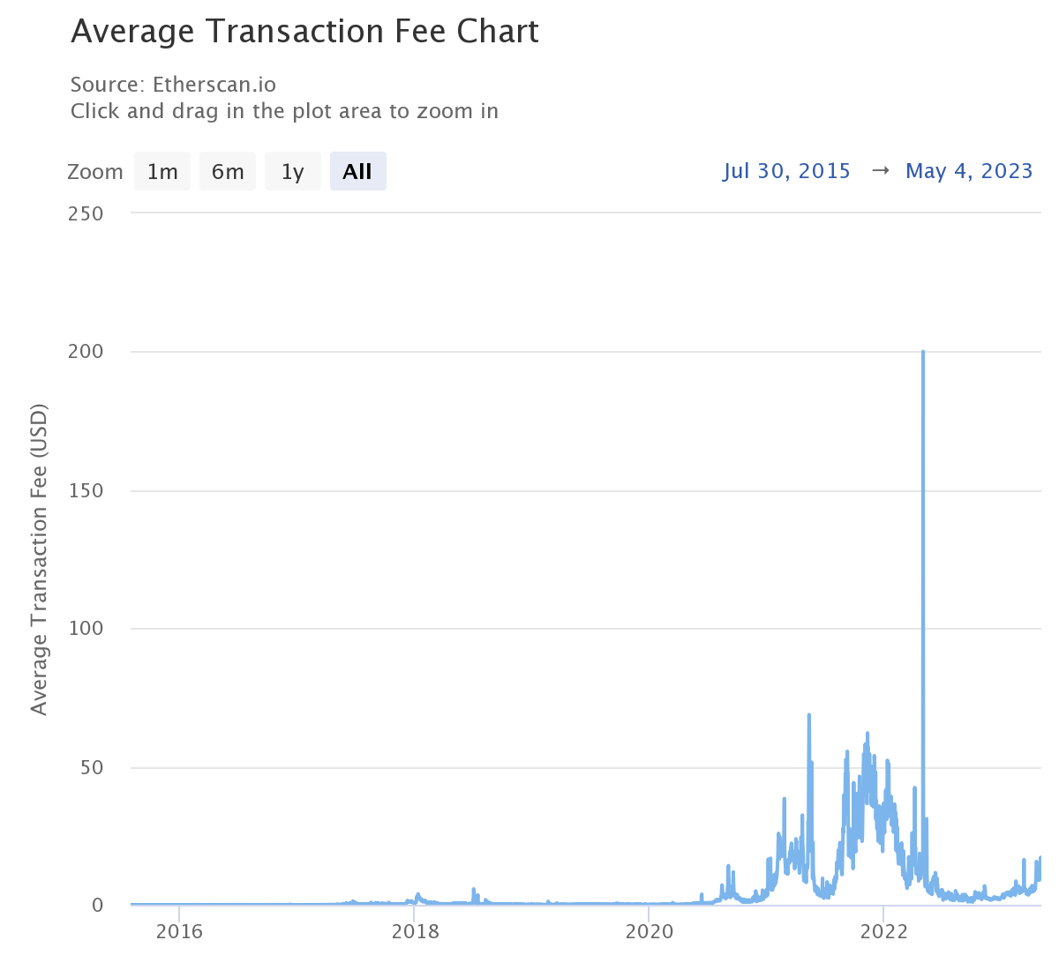The height and width of the screenshot is (970, 1059).
Task: Click the 2016 x-axis label
Action: point(179,932)
